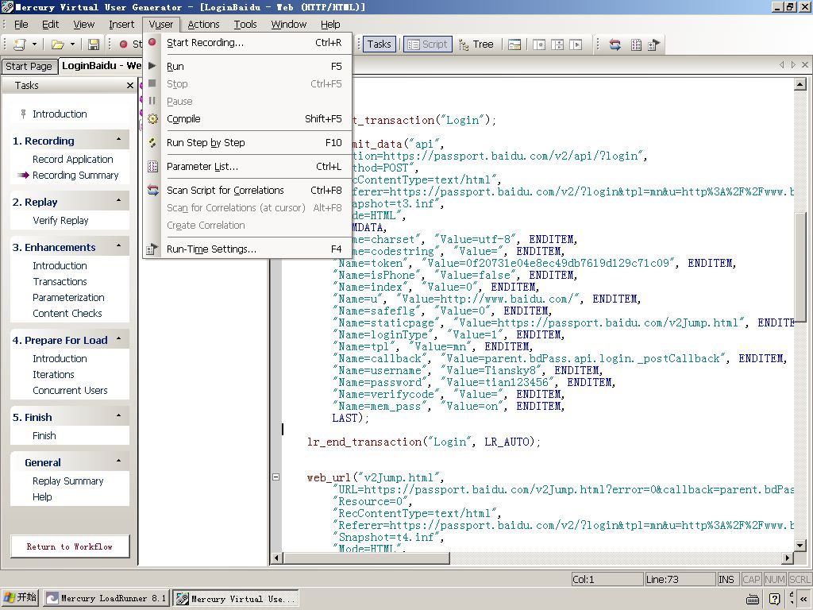
Task: Open Parameter List menu entry
Action: (248, 167)
